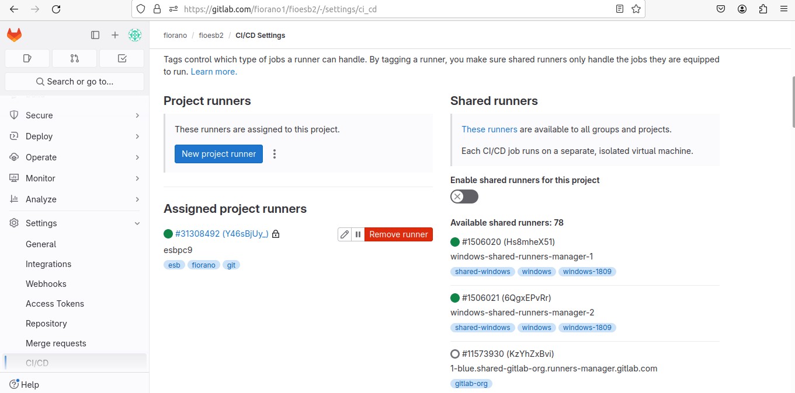Screen dimensions: 795x393
Task: Open These runners link
Action: click(490, 129)
